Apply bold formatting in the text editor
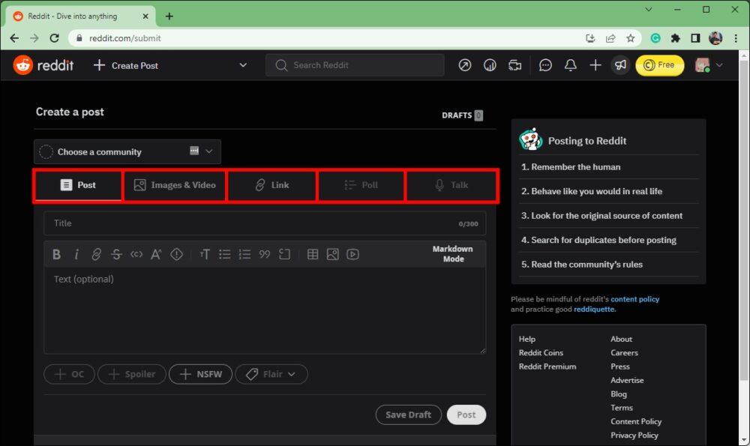 click(56, 254)
